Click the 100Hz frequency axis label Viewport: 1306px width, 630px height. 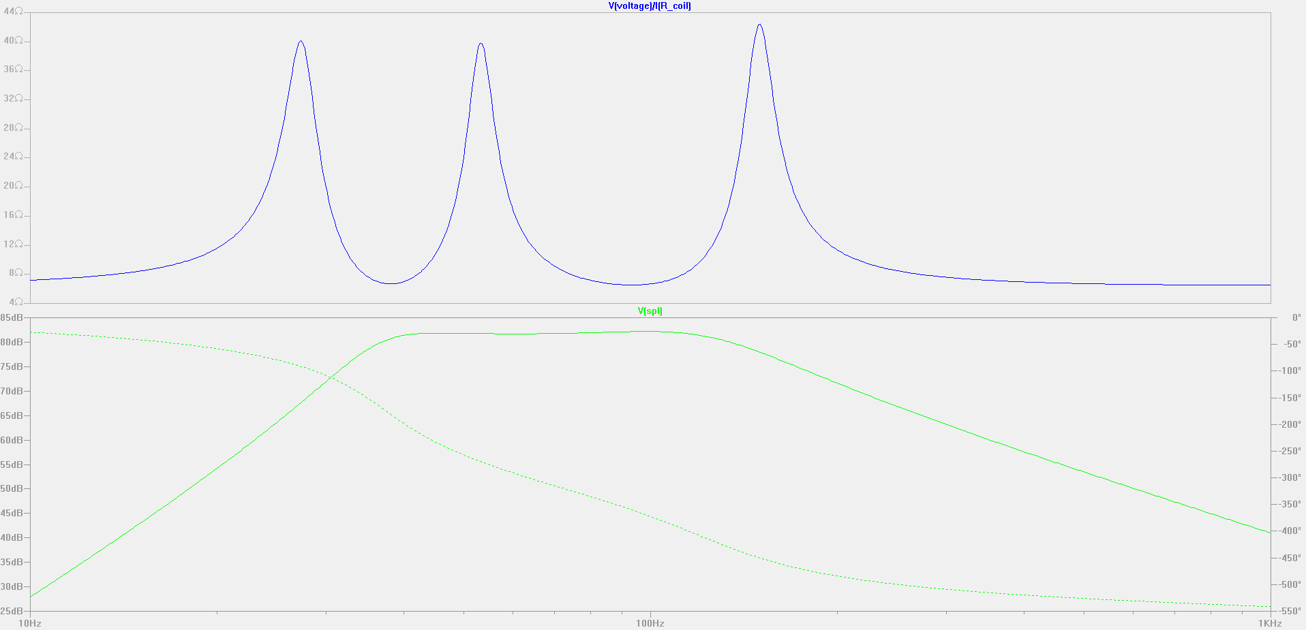[x=650, y=623]
